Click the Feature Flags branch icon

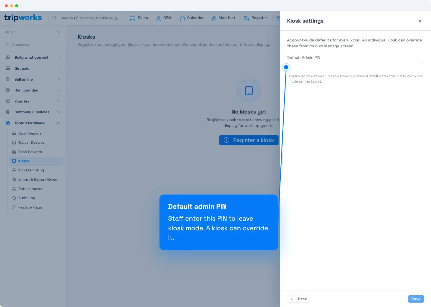[x=14, y=207]
